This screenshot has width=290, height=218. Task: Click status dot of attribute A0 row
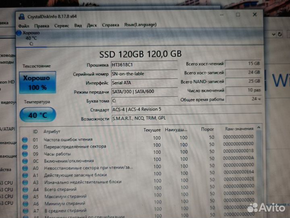click(x=25, y=168)
